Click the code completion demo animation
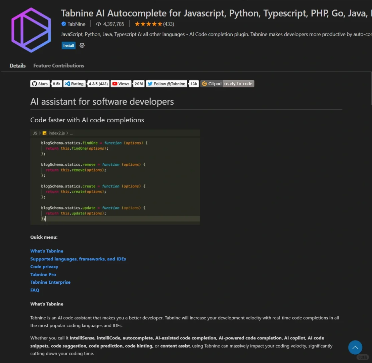The height and width of the screenshot is (363, 372). [x=115, y=177]
